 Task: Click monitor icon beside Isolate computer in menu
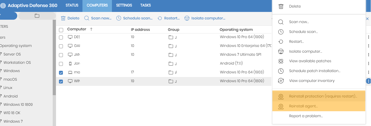281,51
